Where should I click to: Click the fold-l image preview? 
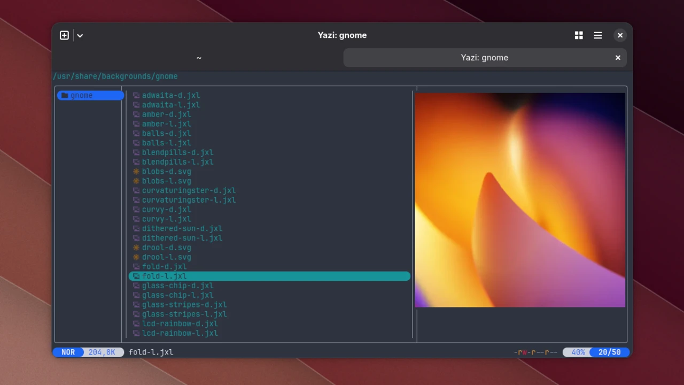pos(520,200)
